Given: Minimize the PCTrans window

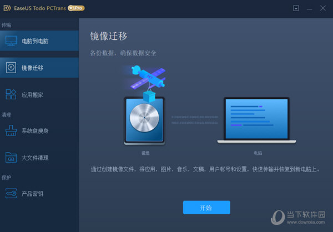Looking at the screenshot, I should (309, 9).
